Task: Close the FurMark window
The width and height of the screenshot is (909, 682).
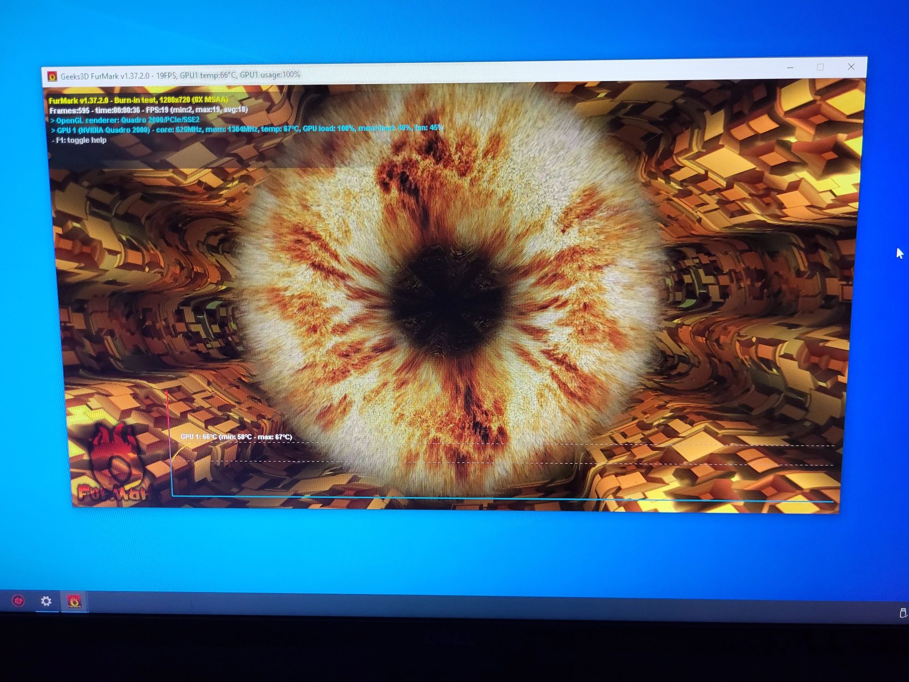Action: (851, 67)
